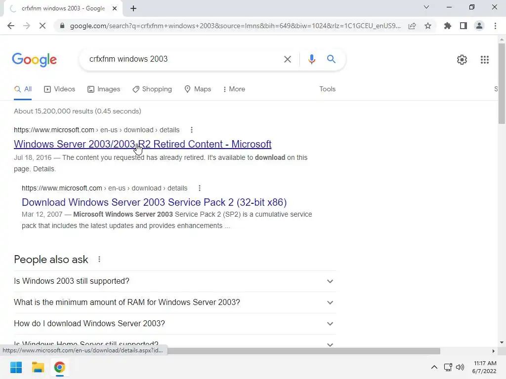
Task: Start voice search with microphone
Action: tap(311, 59)
